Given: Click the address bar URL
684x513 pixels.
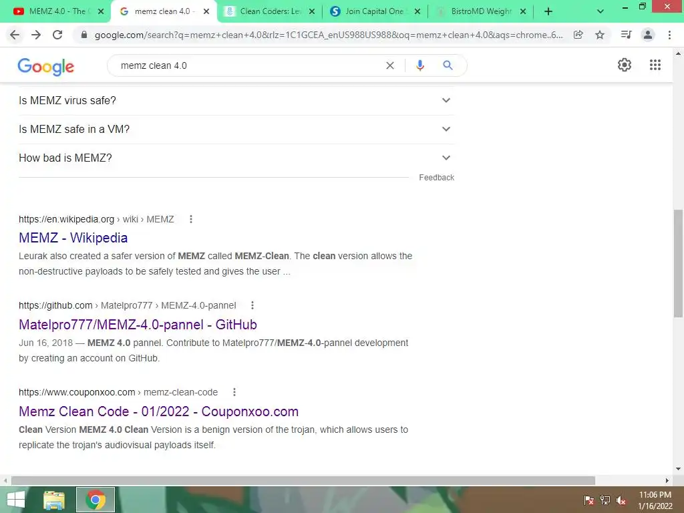Looking at the screenshot, I should [329, 35].
